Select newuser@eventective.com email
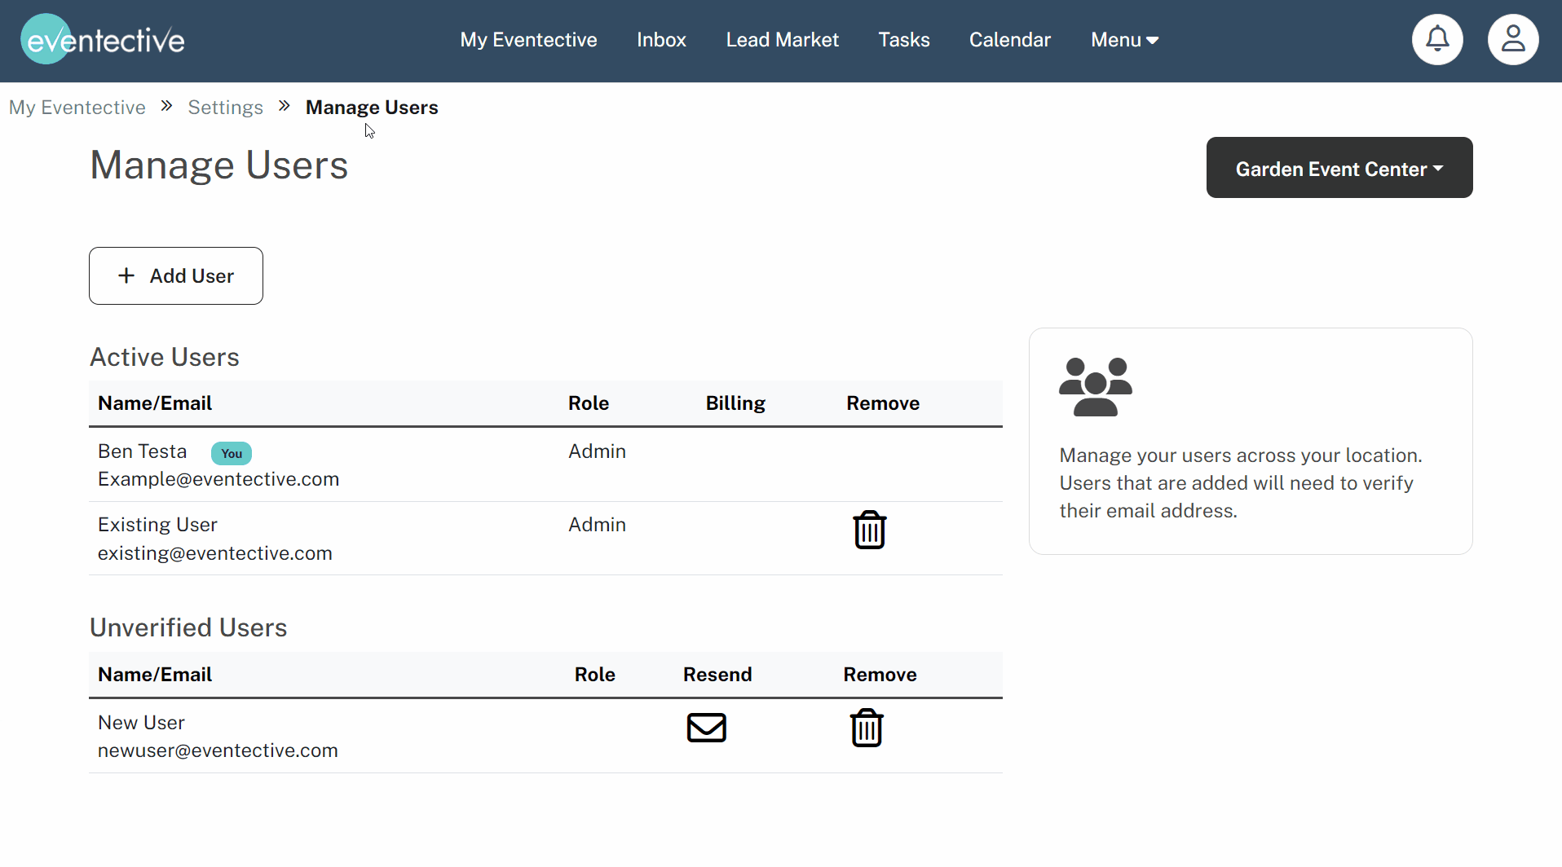 tap(218, 750)
